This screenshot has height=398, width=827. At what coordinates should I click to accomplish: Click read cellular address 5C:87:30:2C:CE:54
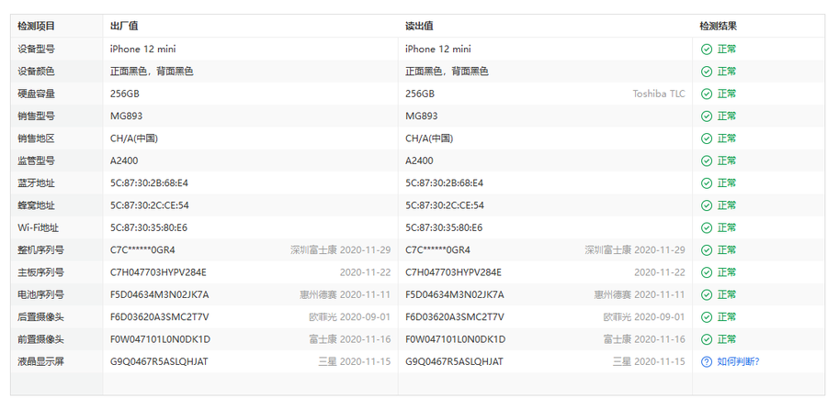click(x=445, y=205)
